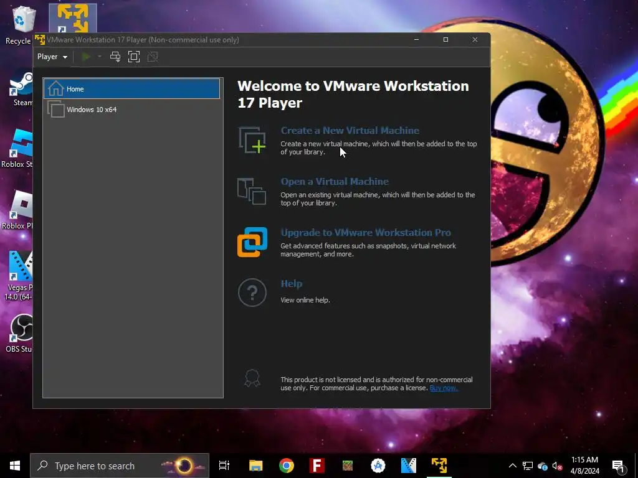
Task: Open File Explorer from the taskbar
Action: coord(256,466)
